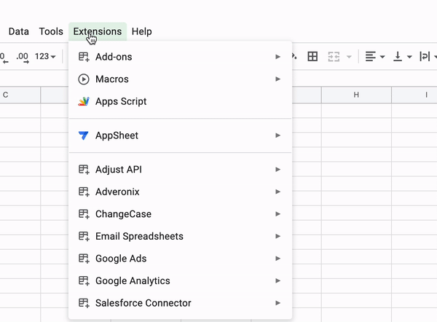Click the Text wrapping icon
The width and height of the screenshot is (437, 322).
425,57
